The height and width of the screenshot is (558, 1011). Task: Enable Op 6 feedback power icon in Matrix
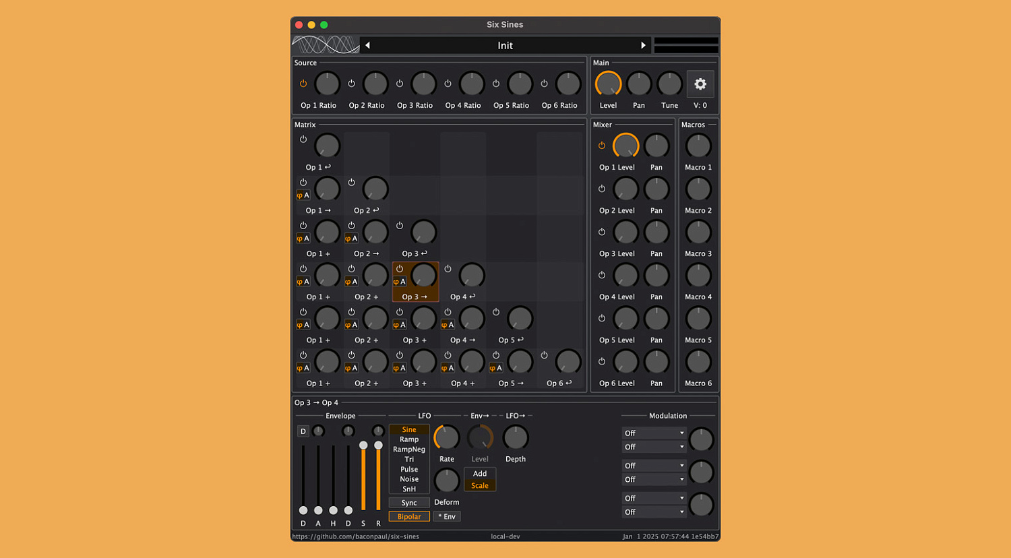pyautogui.click(x=544, y=354)
